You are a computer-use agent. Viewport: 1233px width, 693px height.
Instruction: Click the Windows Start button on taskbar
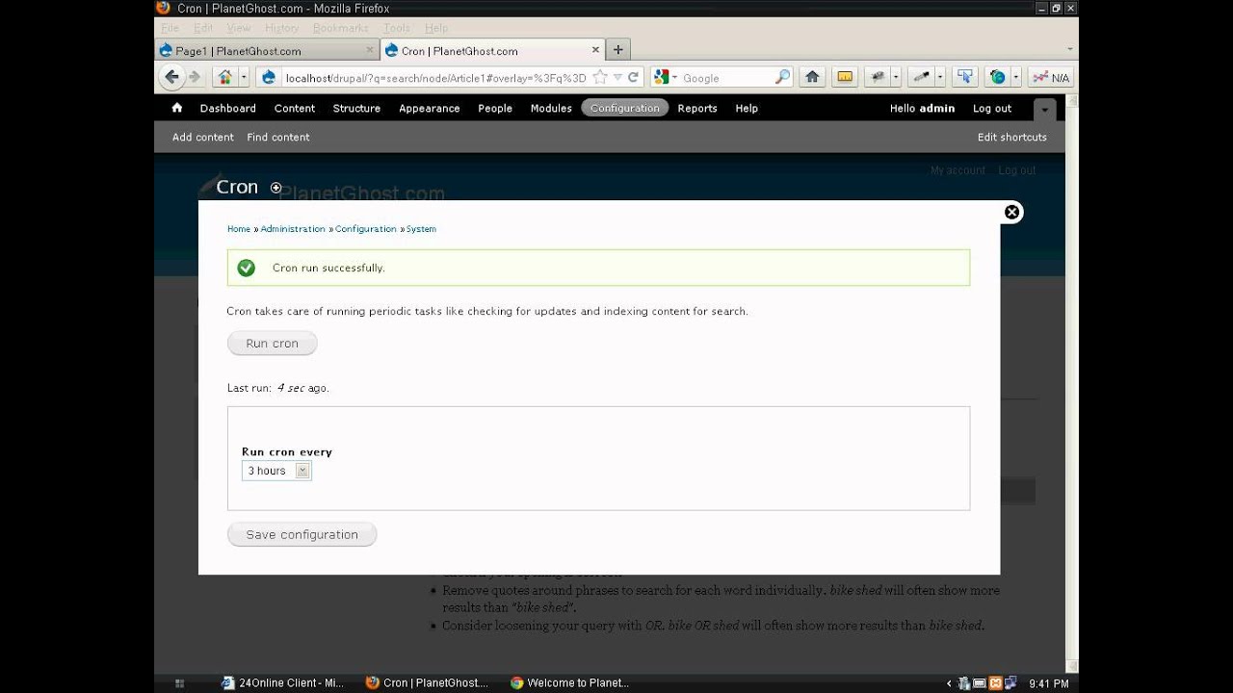(x=179, y=683)
